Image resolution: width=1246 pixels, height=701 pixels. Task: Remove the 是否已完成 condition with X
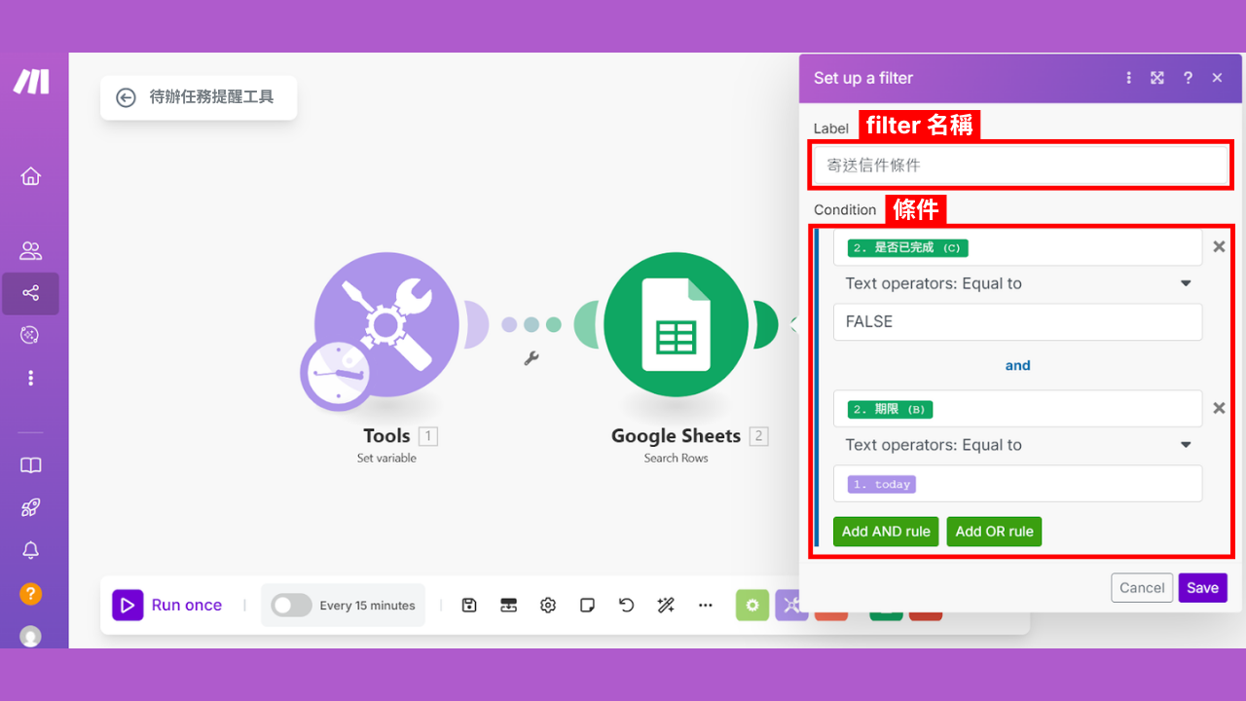(x=1219, y=247)
